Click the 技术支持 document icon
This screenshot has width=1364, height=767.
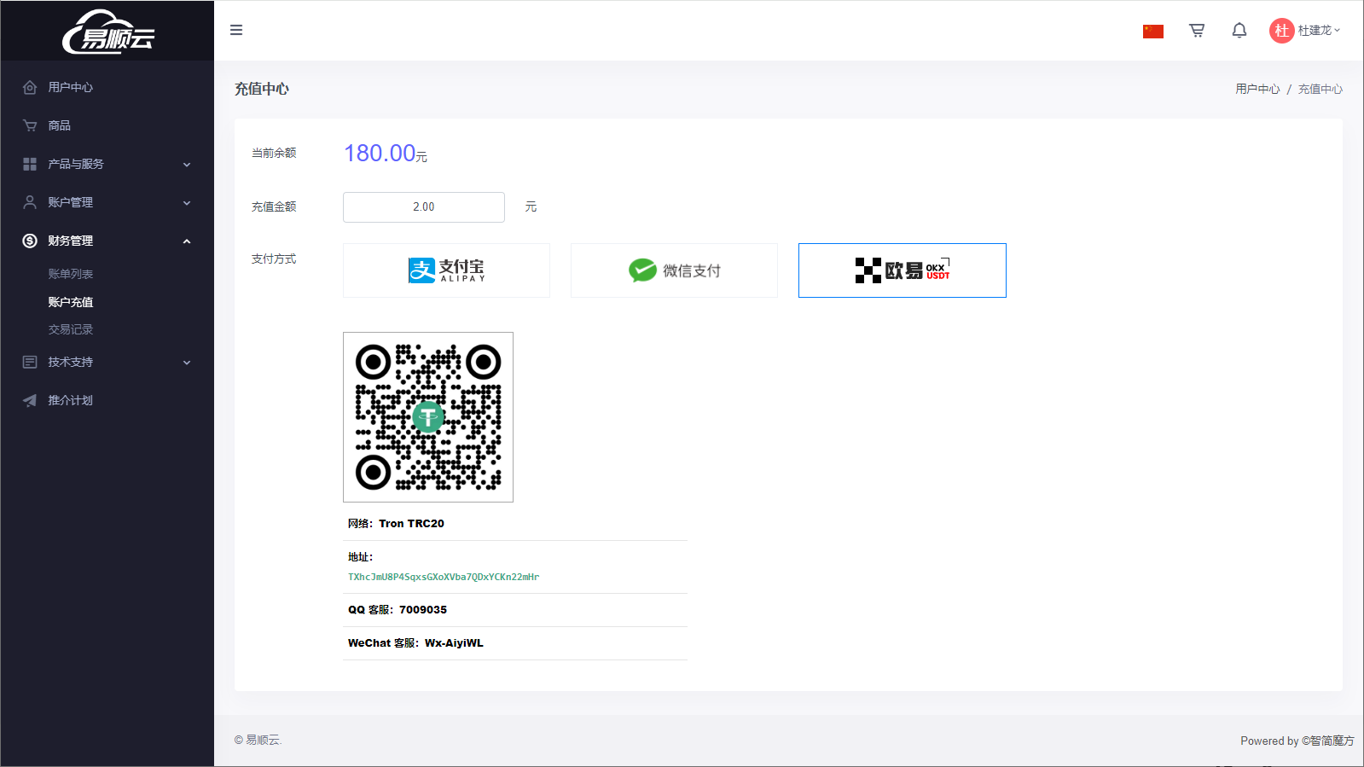tap(30, 362)
